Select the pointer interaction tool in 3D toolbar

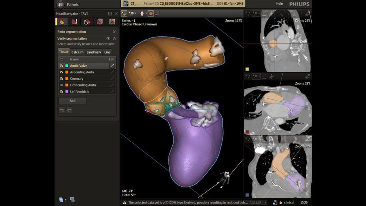coord(124,14)
